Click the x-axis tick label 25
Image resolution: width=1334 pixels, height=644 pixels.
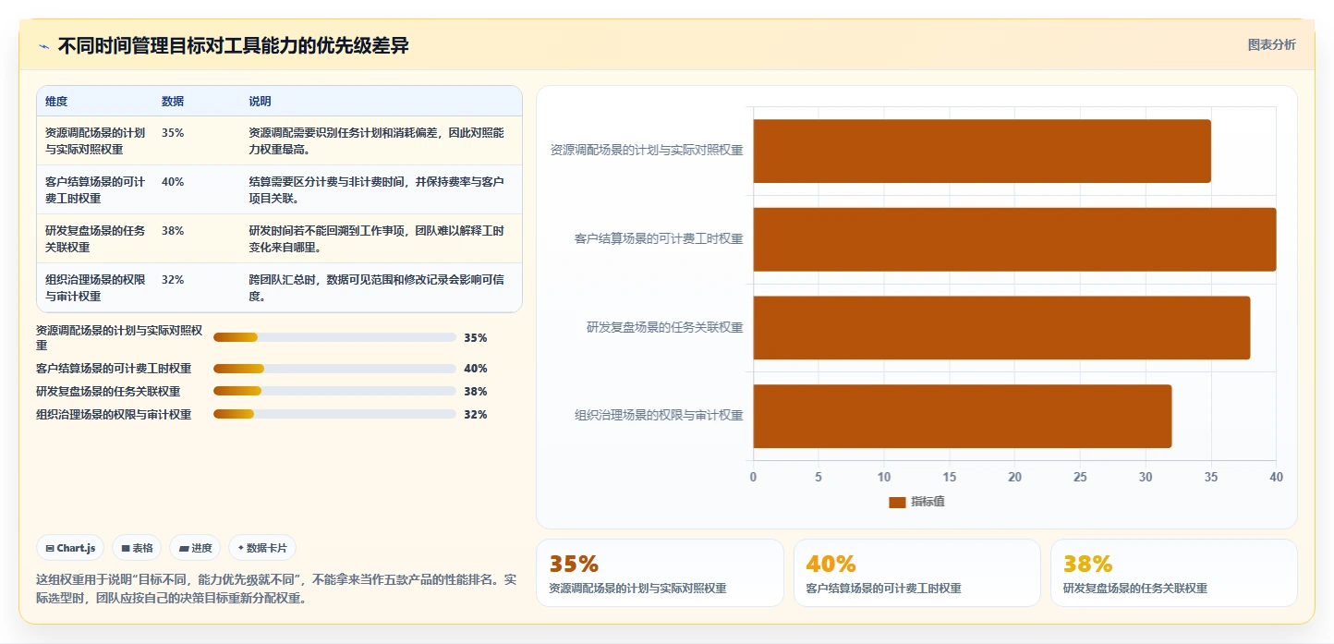(x=1080, y=477)
